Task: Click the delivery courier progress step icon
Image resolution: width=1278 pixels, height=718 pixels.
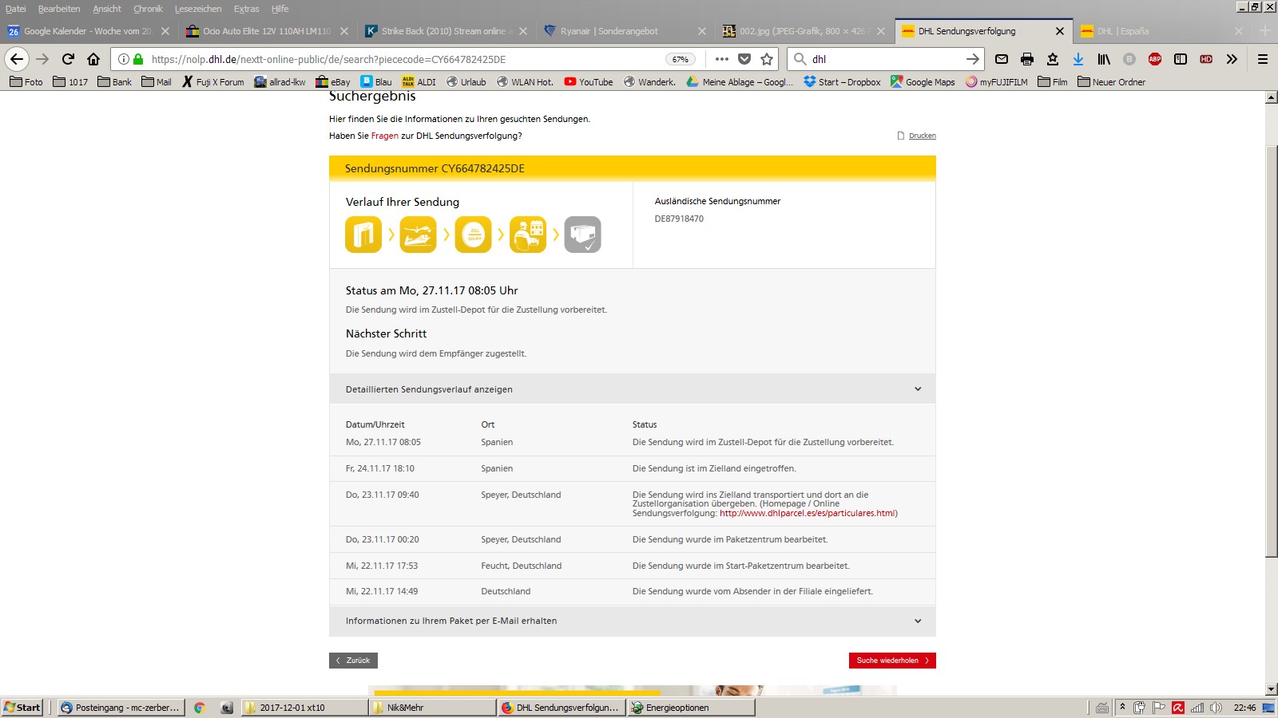Action: point(528,235)
